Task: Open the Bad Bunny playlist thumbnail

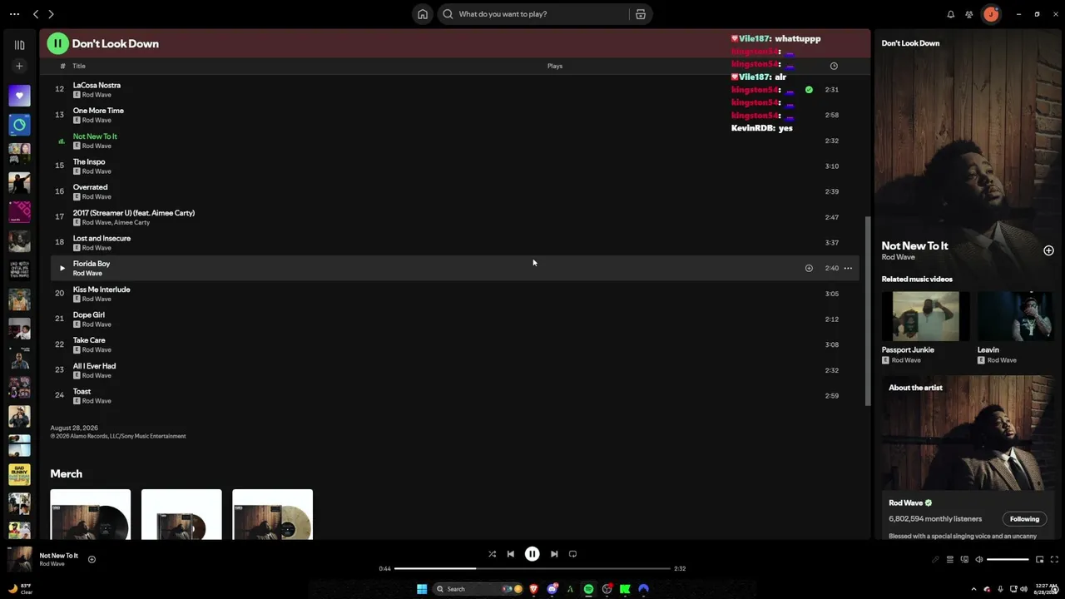Action: pos(19,474)
